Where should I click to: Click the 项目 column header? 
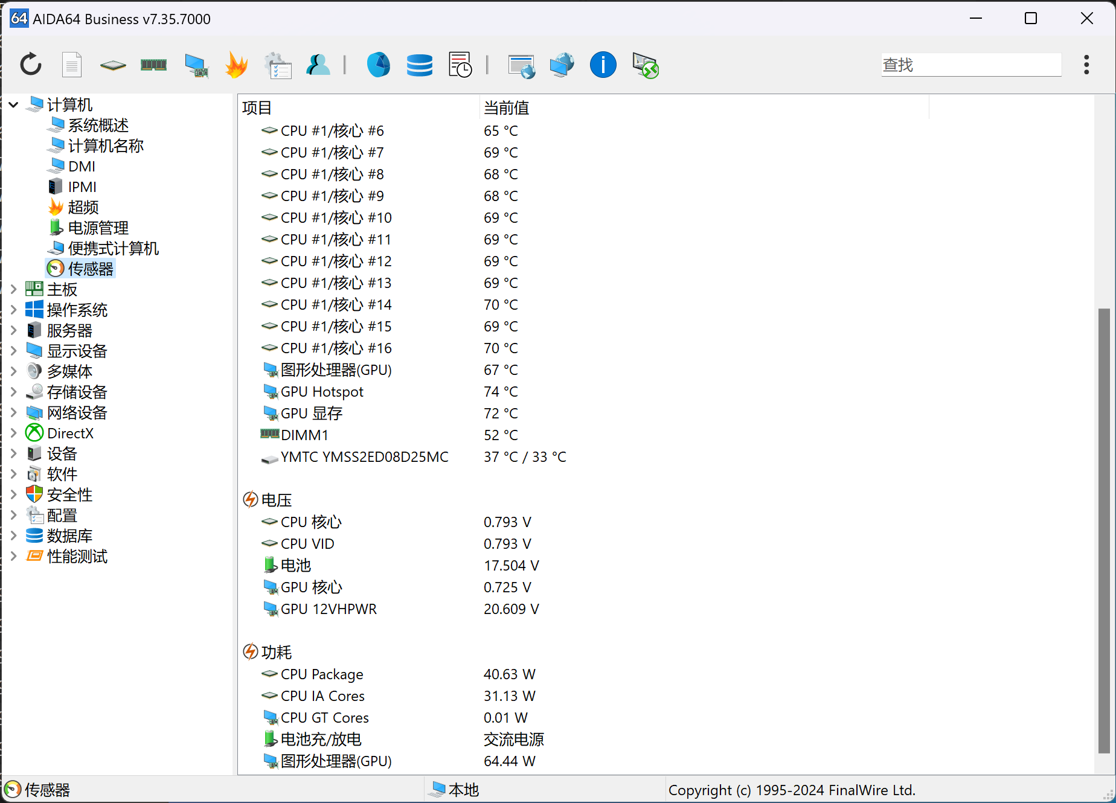click(359, 107)
